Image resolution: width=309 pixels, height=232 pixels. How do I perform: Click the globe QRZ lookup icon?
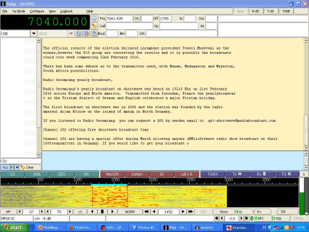[95, 19]
